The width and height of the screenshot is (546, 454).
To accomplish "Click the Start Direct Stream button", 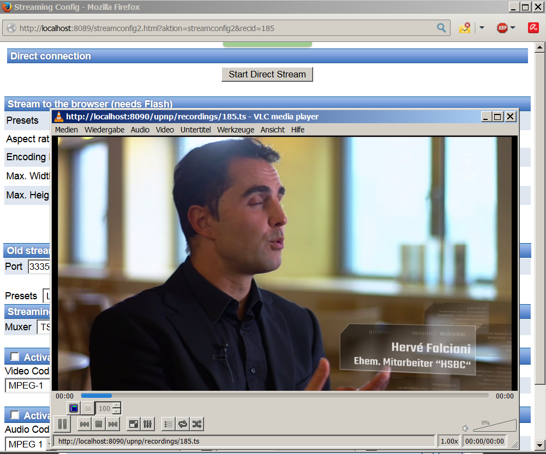I will (267, 74).
